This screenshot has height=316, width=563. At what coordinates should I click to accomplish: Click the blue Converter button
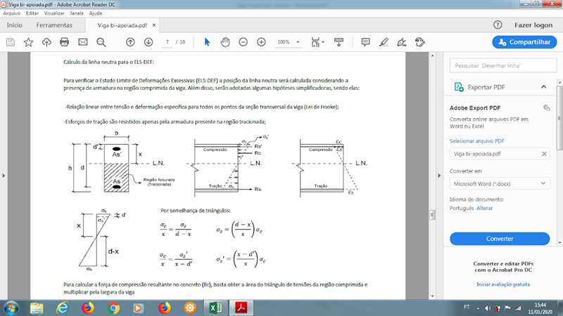click(x=499, y=239)
